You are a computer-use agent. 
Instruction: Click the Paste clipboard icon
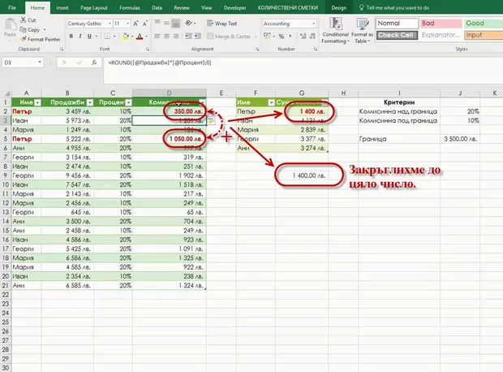coord(10,24)
